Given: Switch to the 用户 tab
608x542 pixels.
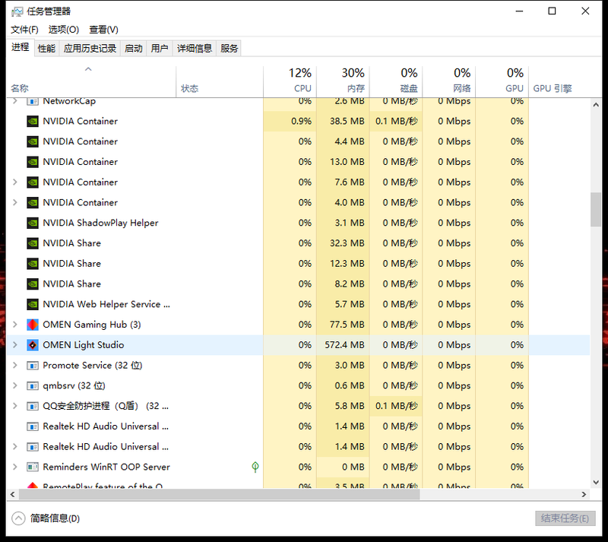Looking at the screenshot, I should click(160, 49).
